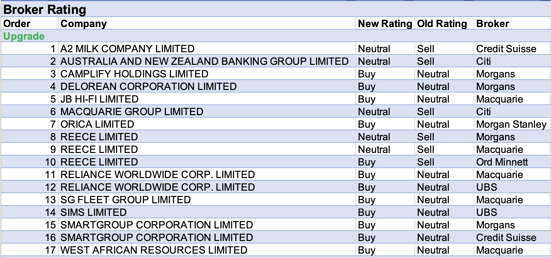Click the Morgan Stanley broker cell

pyautogui.click(x=511, y=124)
